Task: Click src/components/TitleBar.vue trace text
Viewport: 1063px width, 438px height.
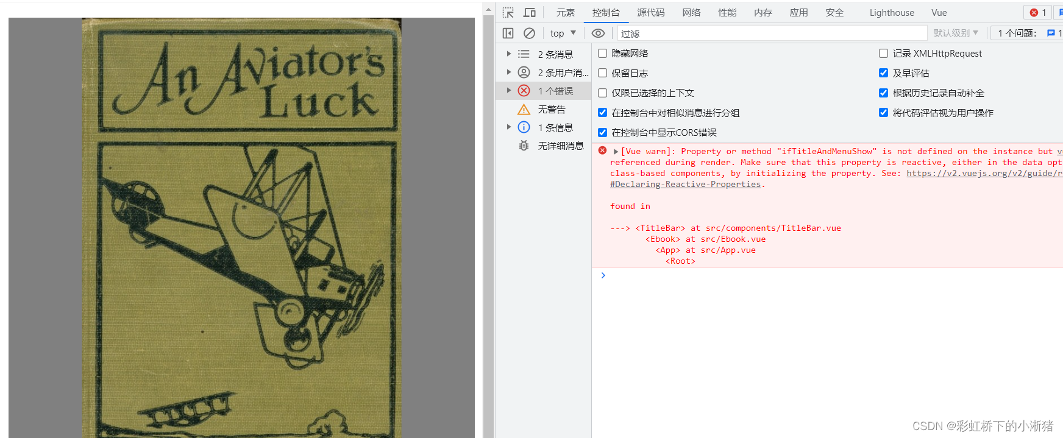Action: pyautogui.click(x=773, y=228)
